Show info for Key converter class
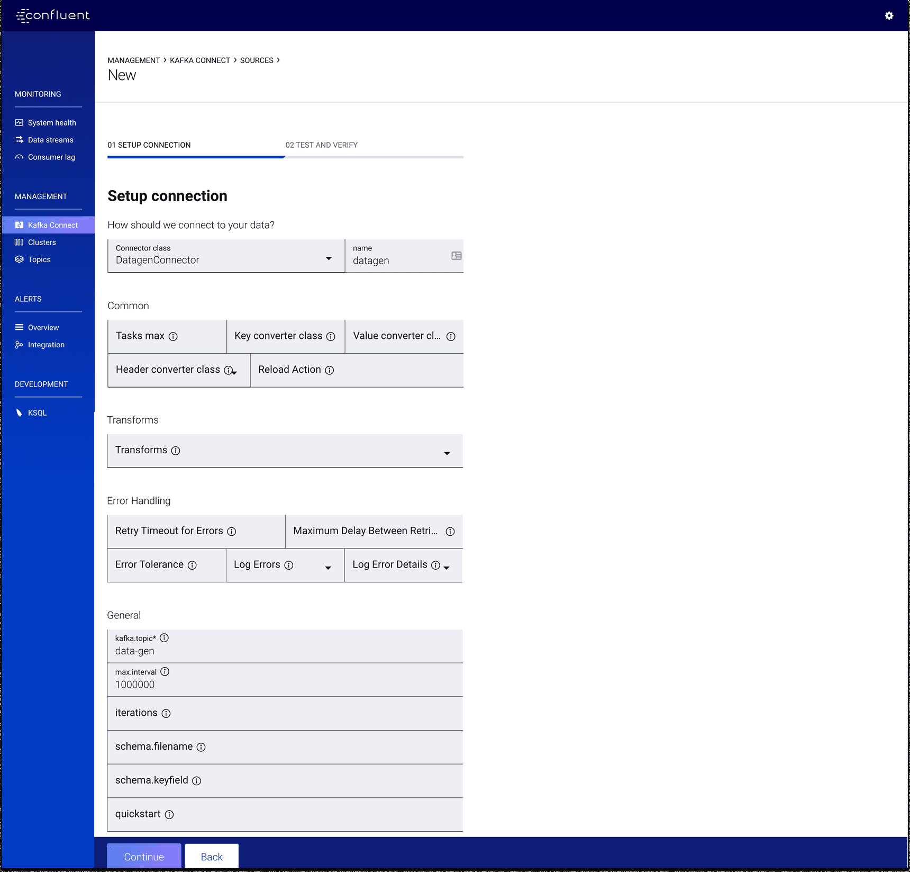This screenshot has height=872, width=910. (x=331, y=336)
